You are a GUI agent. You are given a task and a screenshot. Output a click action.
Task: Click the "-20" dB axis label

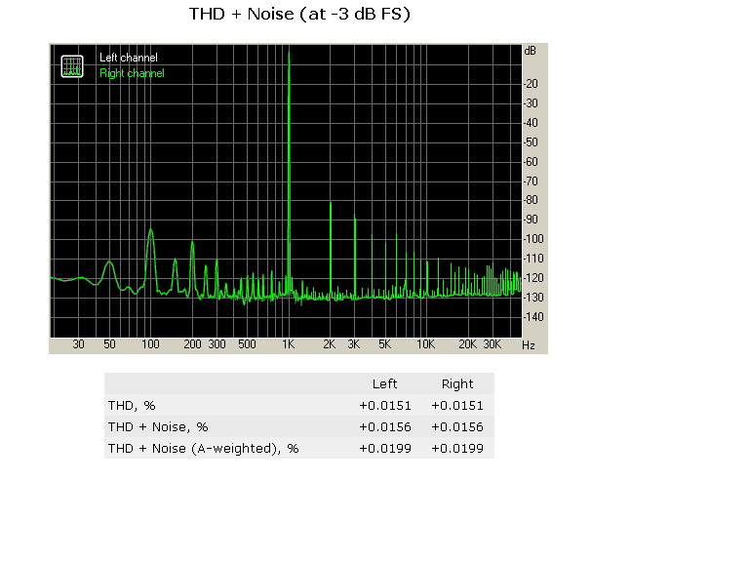(531, 84)
